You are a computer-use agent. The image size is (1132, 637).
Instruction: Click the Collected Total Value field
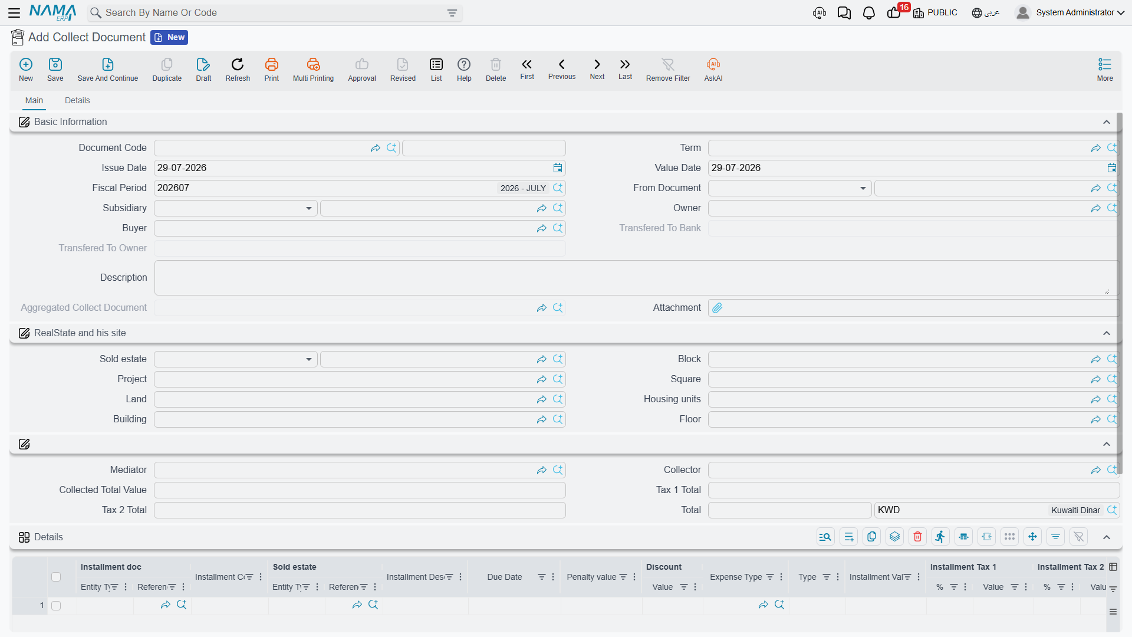coord(360,490)
